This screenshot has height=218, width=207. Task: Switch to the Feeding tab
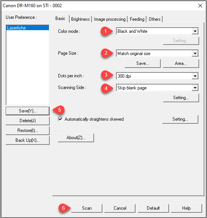pos(137,19)
